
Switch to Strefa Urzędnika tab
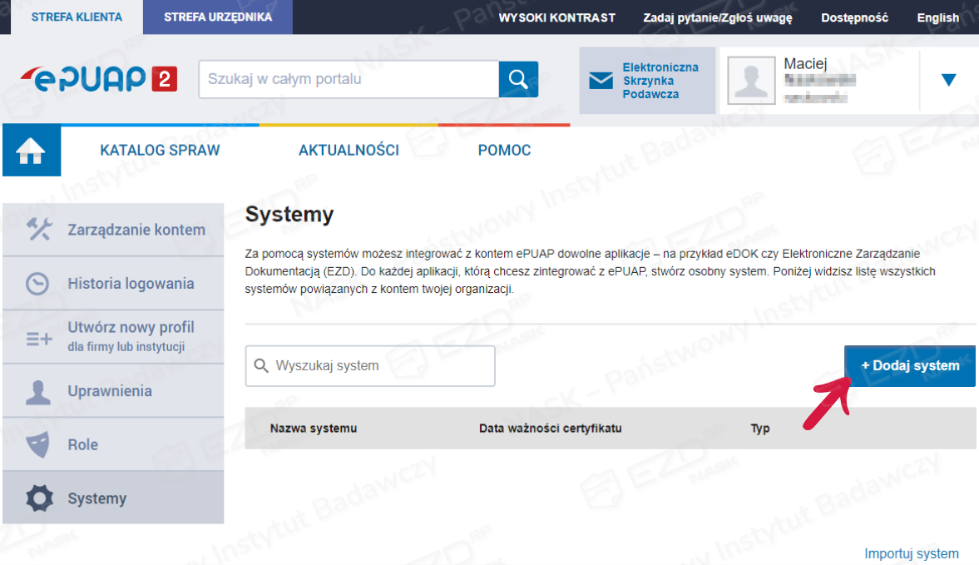(x=217, y=17)
